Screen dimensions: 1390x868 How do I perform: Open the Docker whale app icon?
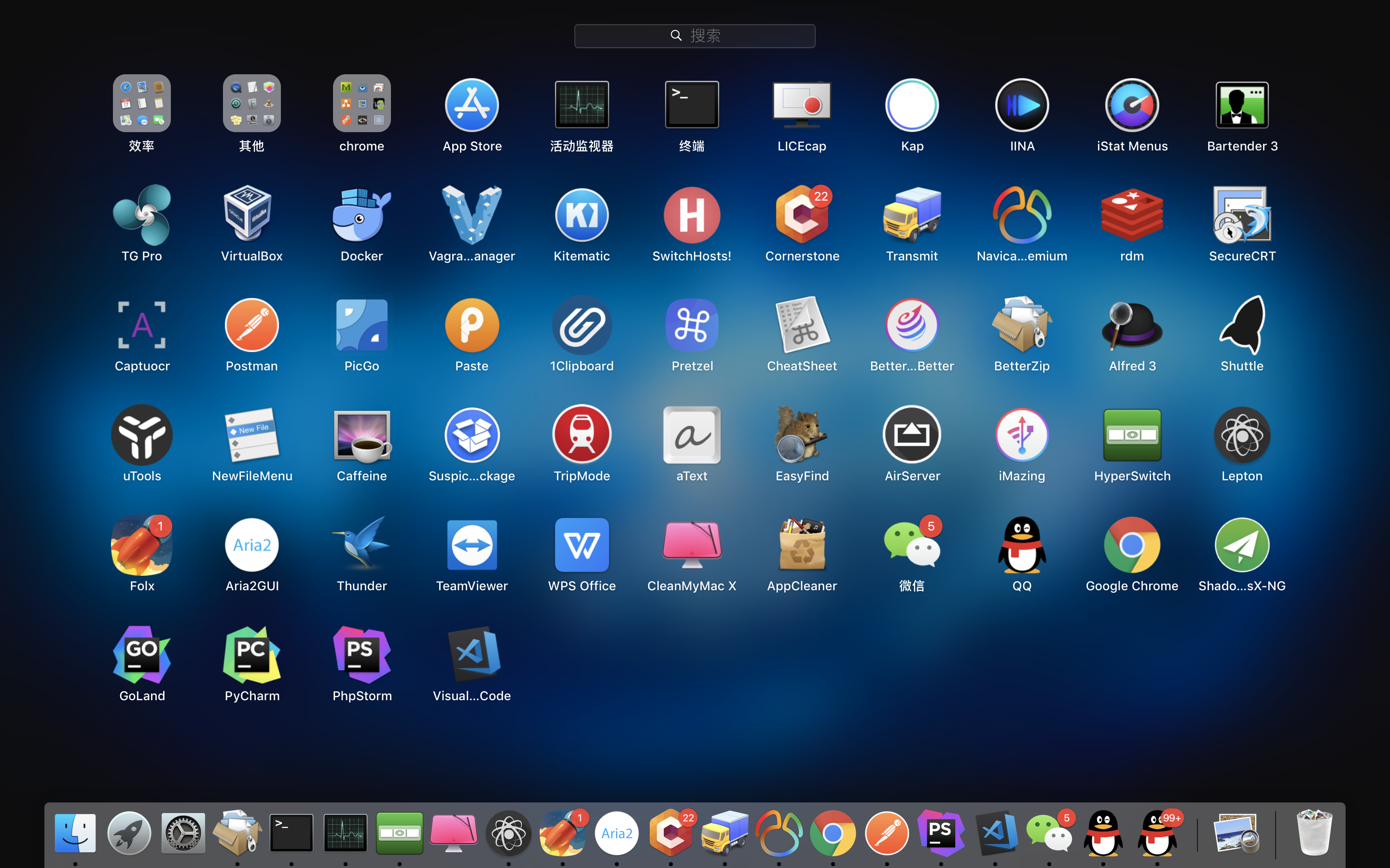(x=361, y=216)
